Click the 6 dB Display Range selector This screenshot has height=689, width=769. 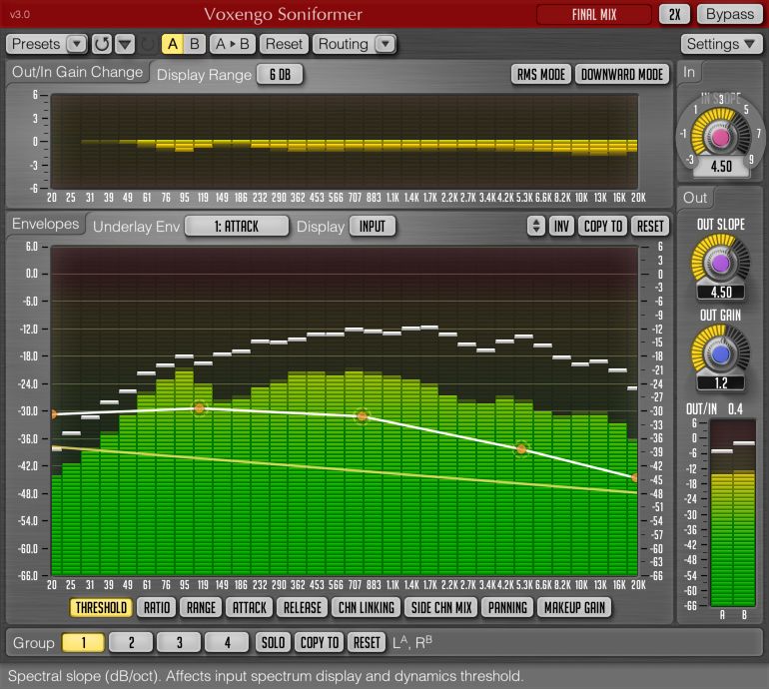[280, 75]
